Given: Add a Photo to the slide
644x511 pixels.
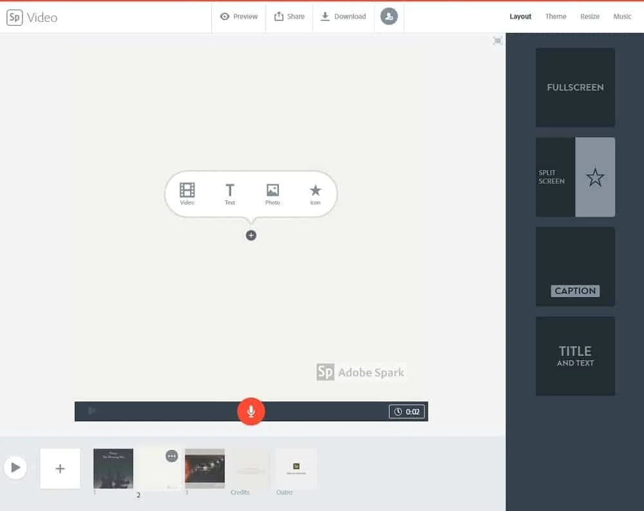Looking at the screenshot, I should coord(272,193).
